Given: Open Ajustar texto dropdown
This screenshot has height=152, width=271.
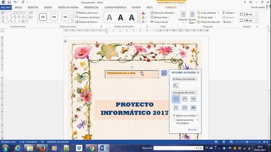Looking at the screenshot, I should pyautogui.click(x=192, y=17).
